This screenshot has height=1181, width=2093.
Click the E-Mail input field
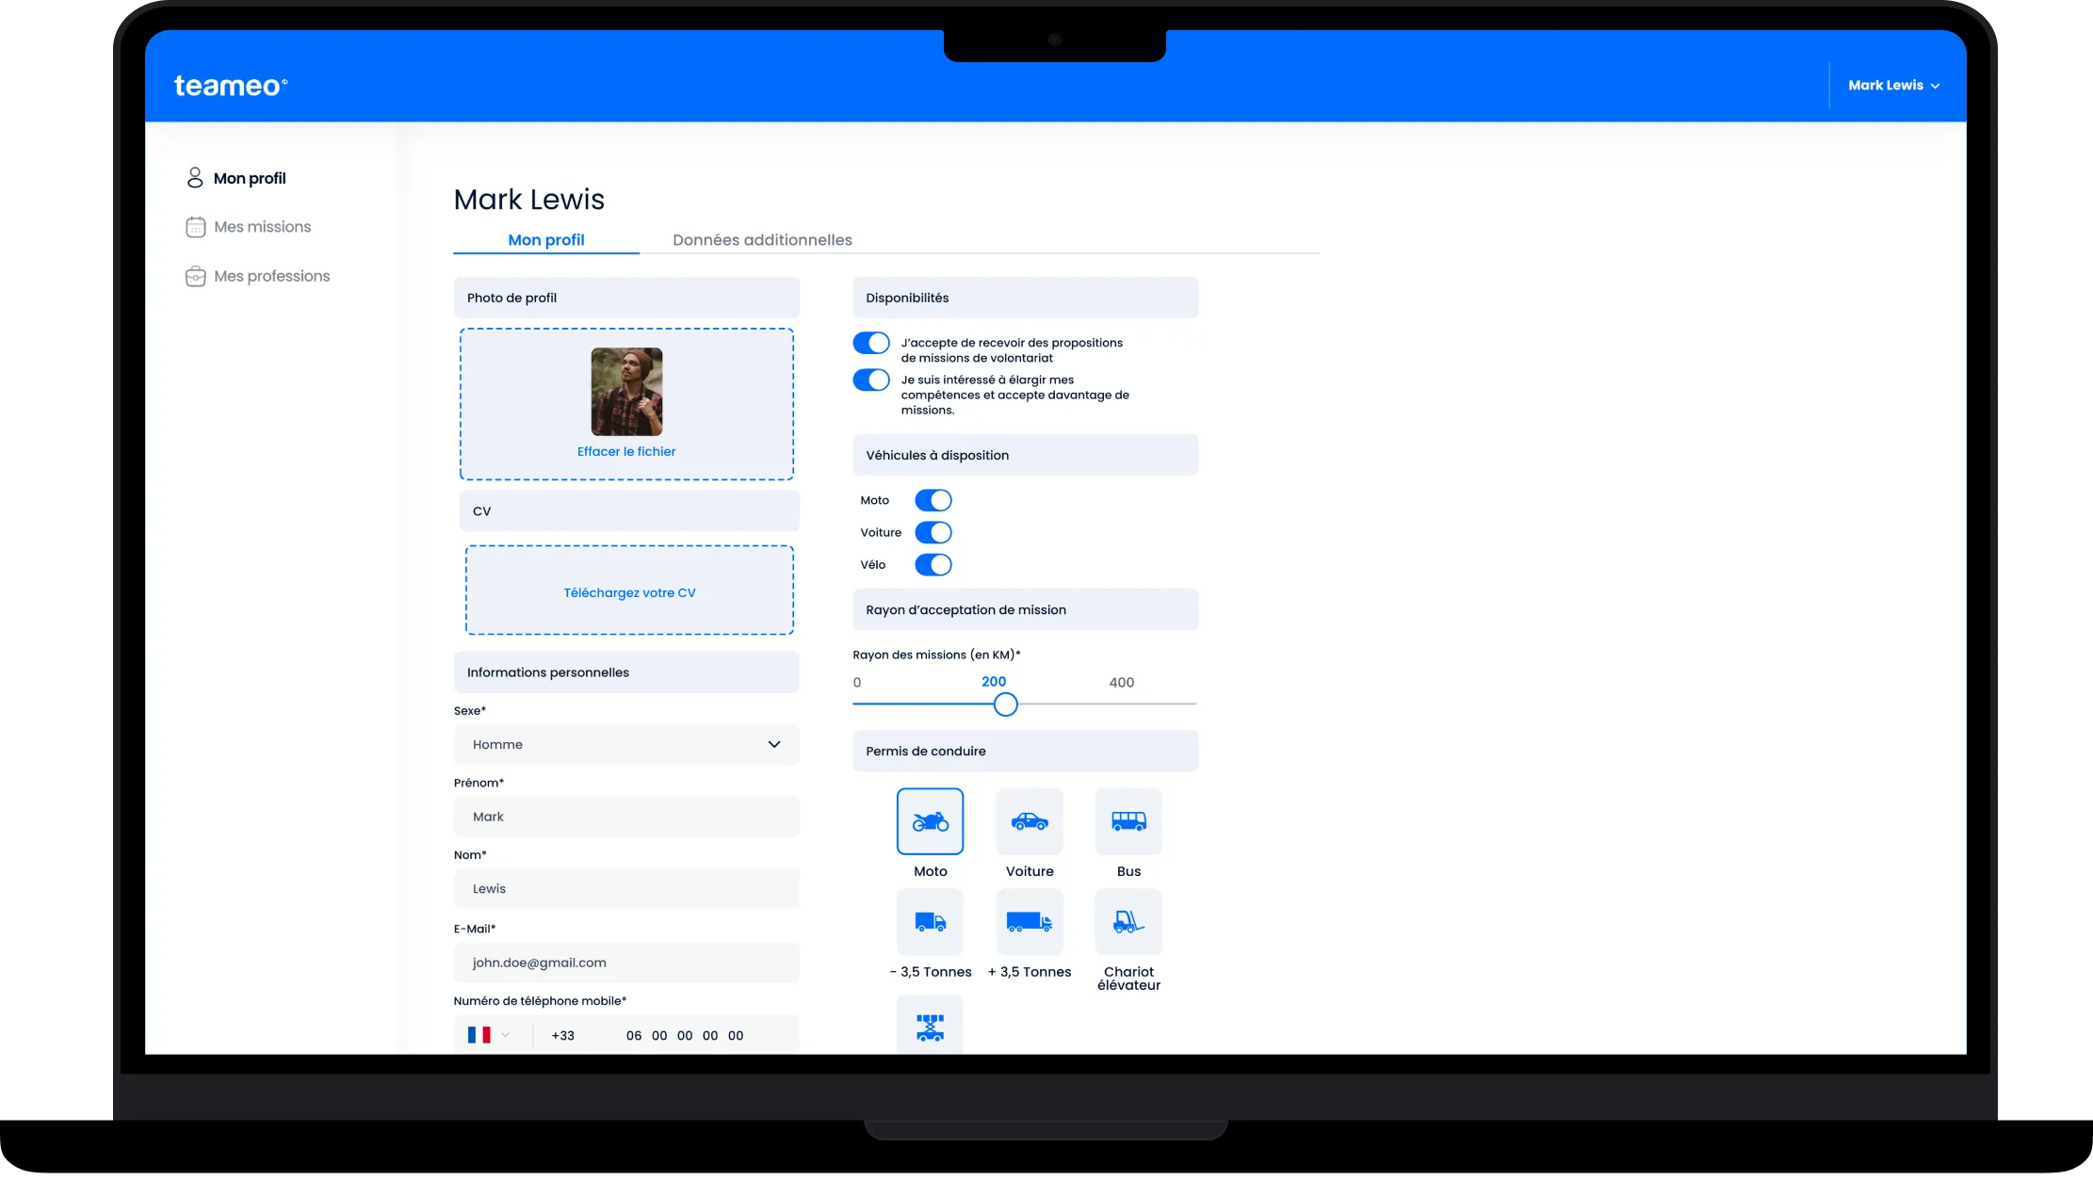coord(626,963)
